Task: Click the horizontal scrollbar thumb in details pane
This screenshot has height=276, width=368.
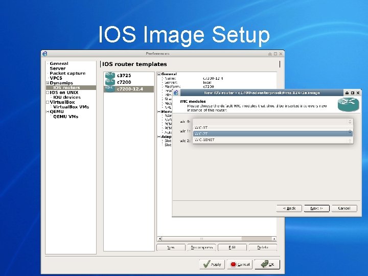Action: coord(201,239)
